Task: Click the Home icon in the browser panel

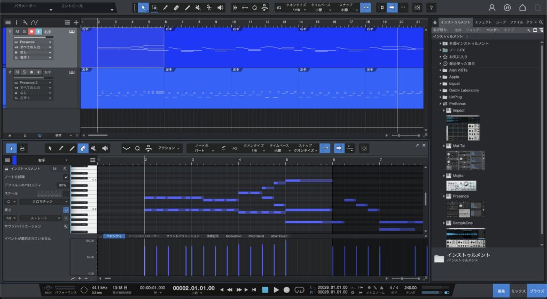Action: pos(435,22)
